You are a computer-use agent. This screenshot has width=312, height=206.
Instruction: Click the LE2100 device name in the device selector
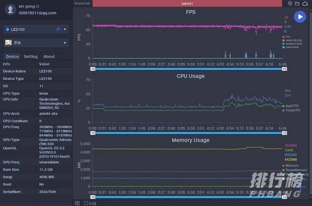pos(18,30)
